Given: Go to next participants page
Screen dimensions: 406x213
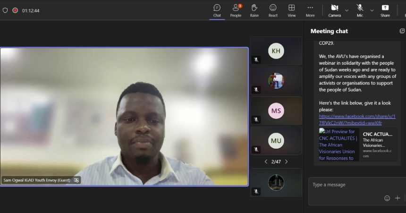Looking at the screenshot, I should pos(286,162).
